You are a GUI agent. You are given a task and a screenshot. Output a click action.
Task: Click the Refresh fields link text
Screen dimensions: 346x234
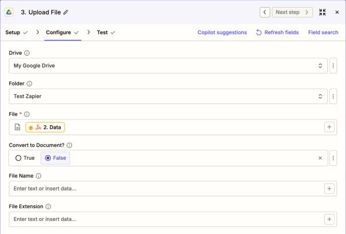281,32
